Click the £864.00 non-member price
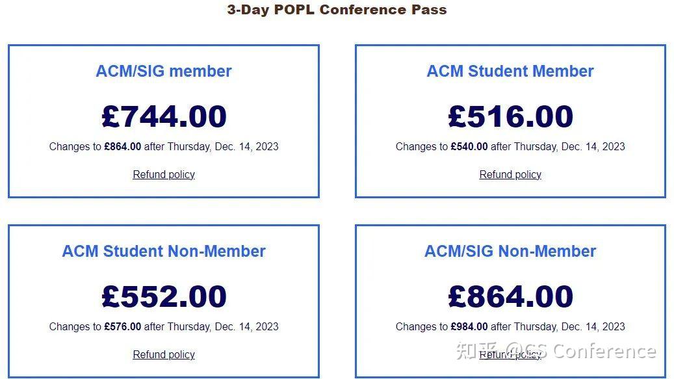The image size is (674, 379). [510, 296]
